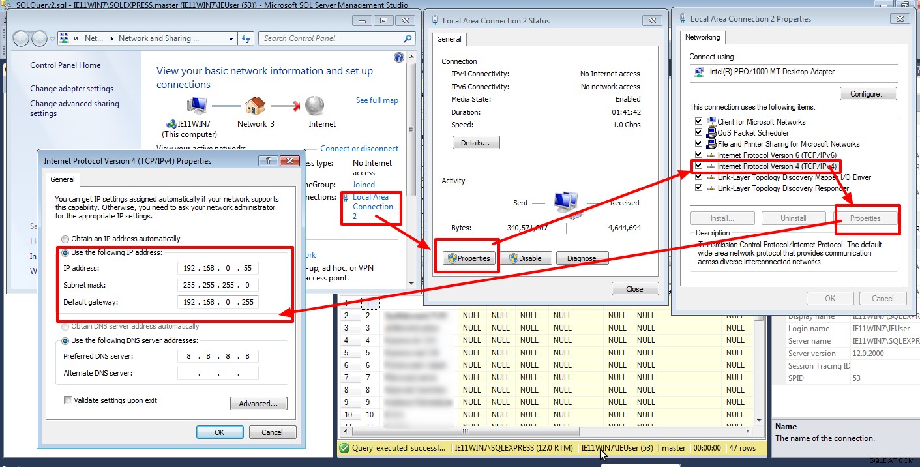Select Use the following IP address option

[x=65, y=252]
